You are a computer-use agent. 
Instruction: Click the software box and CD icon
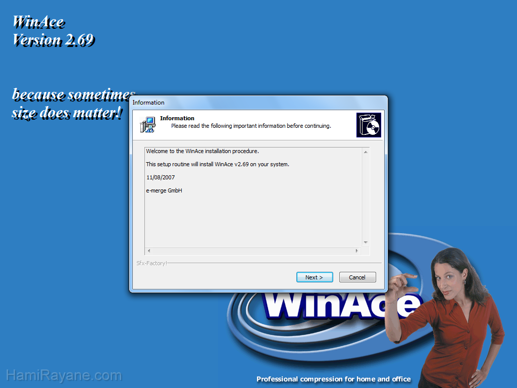pos(369,125)
